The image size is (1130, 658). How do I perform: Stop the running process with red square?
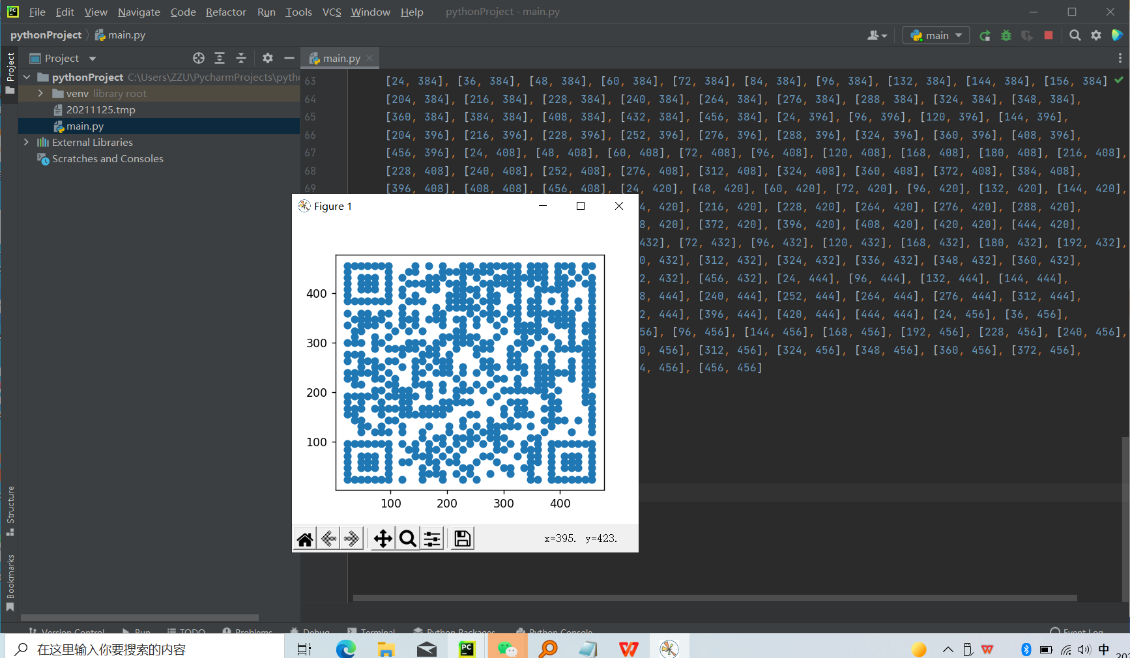(x=1049, y=35)
